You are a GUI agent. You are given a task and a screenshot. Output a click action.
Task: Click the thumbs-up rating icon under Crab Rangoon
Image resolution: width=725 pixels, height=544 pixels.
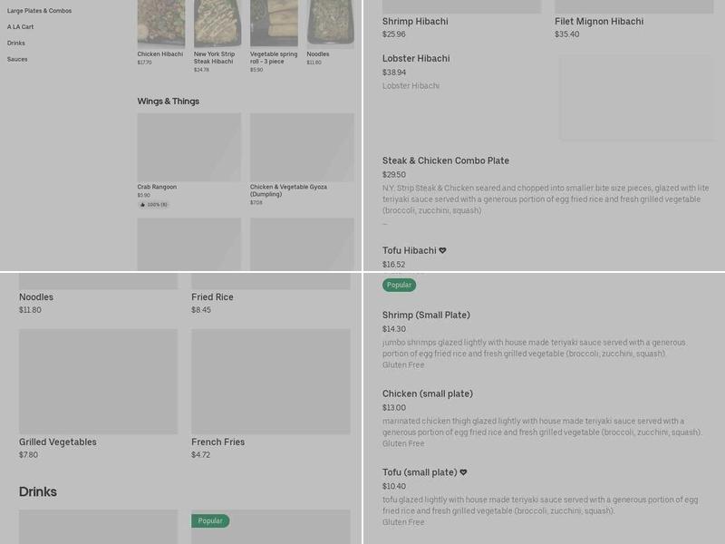pyautogui.click(x=142, y=205)
